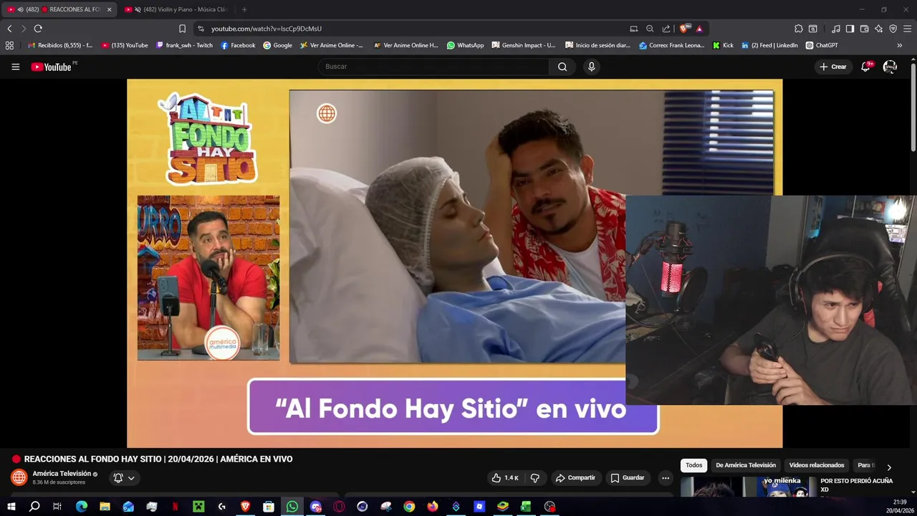Open the América Televisión channel avatar
The height and width of the screenshot is (516, 917).
point(19,477)
